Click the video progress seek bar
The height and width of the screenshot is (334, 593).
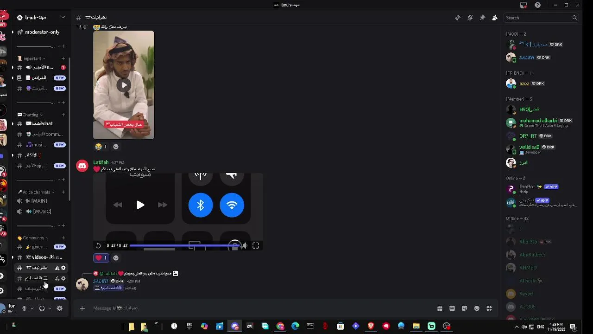click(x=184, y=245)
